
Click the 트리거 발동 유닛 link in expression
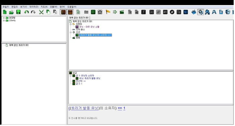point(85,108)
